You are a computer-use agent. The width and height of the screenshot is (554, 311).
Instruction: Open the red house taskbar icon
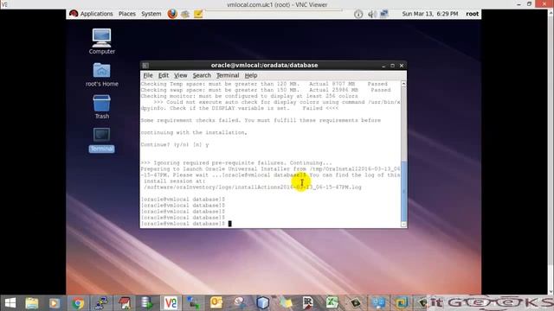(x=125, y=303)
